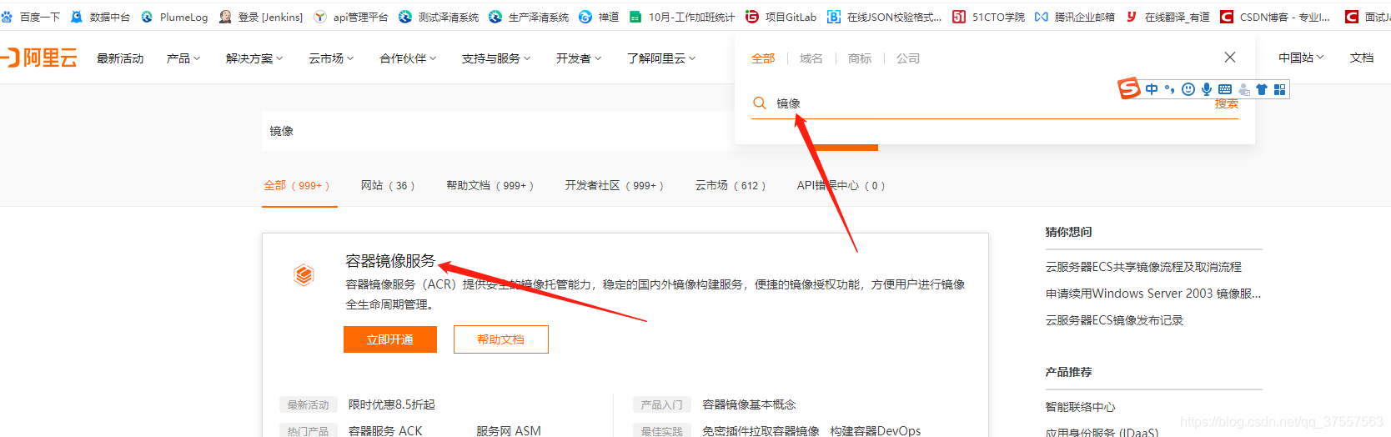1391x437 pixels.
Task: Open 申请续用Windows Server 2003 镜像 suggestion
Action: [x=1153, y=294]
